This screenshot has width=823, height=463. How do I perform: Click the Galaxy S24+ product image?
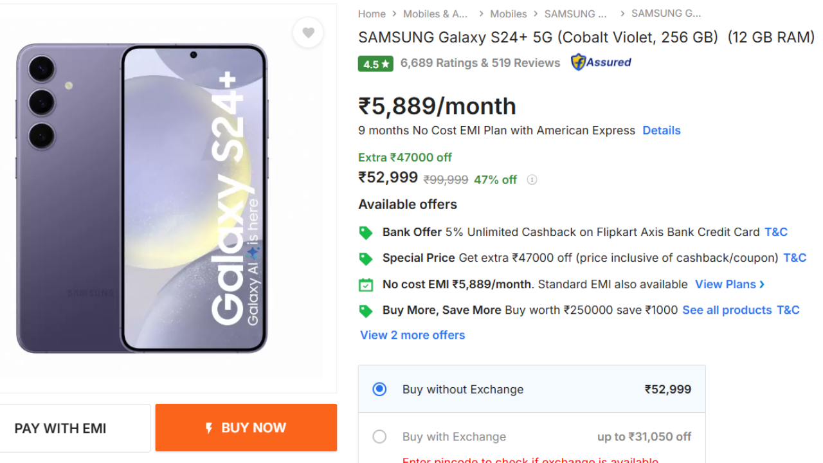[x=141, y=198]
